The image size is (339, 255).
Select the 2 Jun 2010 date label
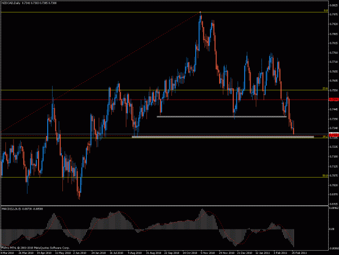[80, 253]
